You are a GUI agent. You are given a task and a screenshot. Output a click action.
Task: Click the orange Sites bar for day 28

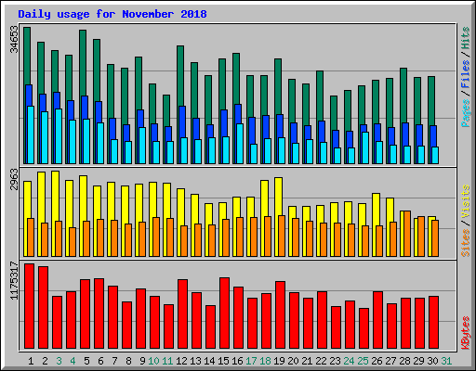[407, 234]
